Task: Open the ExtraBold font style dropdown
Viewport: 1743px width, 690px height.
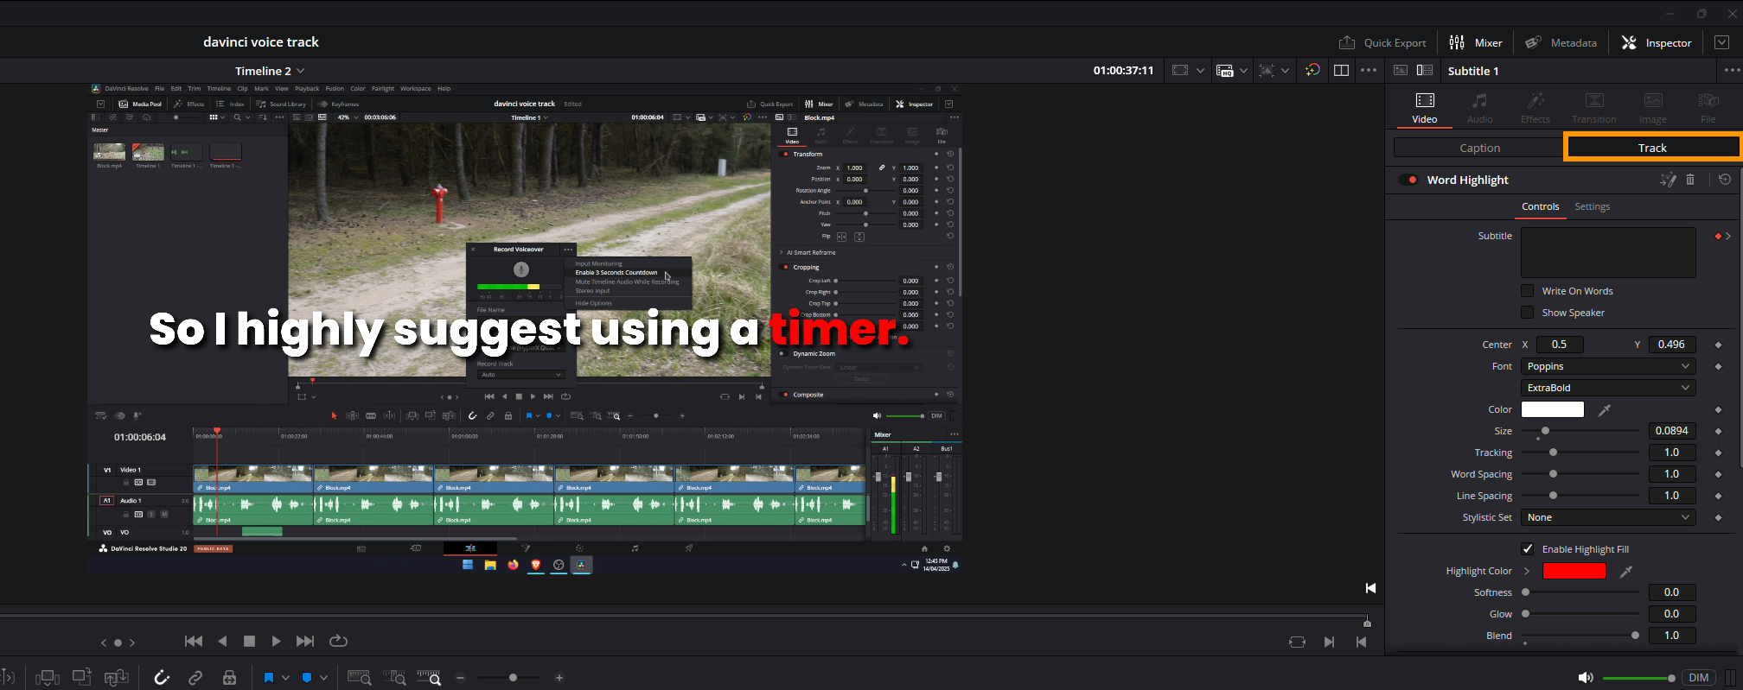Action: (x=1608, y=388)
